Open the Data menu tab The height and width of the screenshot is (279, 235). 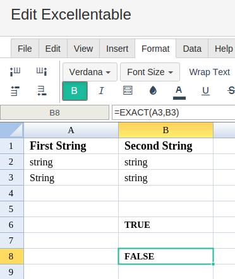coord(192,49)
